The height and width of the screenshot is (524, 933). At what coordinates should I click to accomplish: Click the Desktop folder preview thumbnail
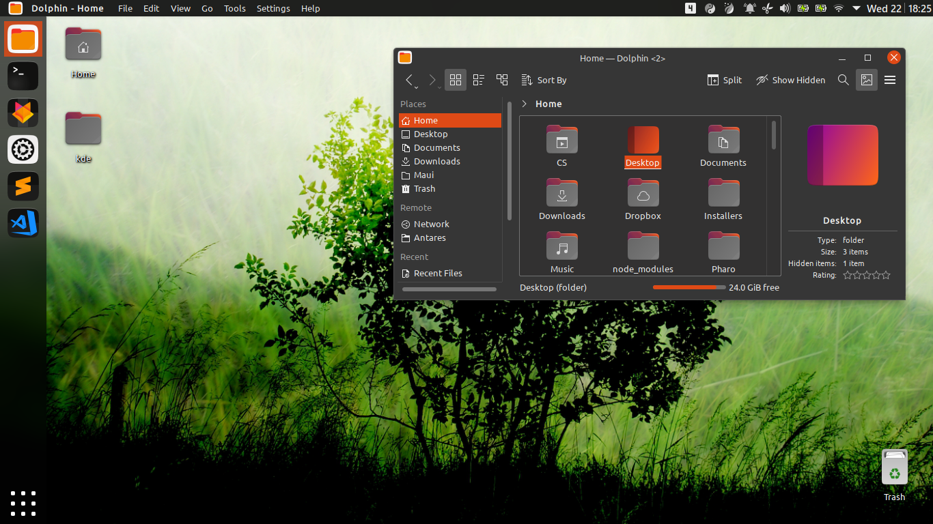842,155
